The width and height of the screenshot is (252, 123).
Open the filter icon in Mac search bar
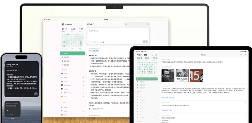[148, 24]
